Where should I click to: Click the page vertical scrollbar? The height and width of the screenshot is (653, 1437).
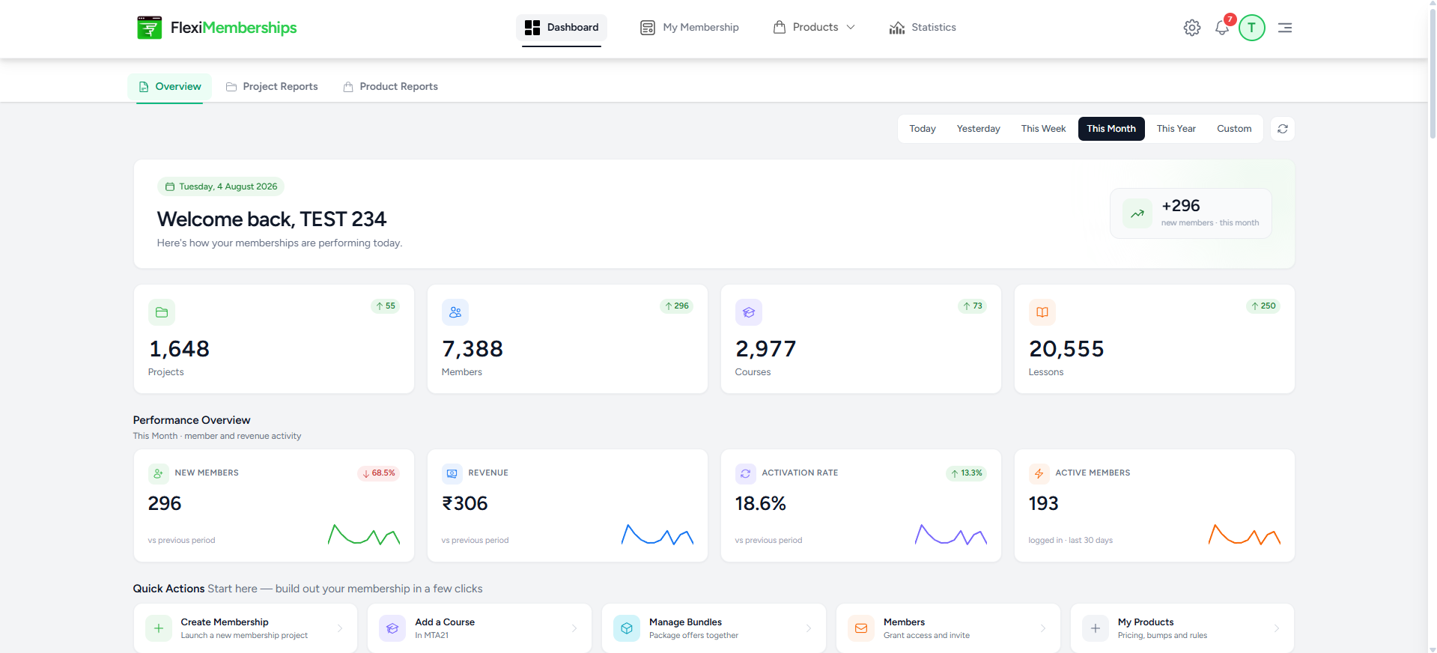(1433, 326)
